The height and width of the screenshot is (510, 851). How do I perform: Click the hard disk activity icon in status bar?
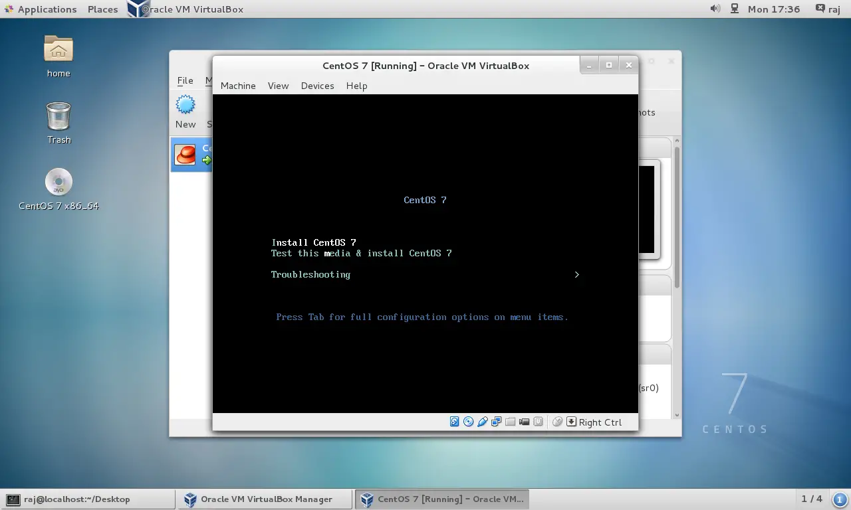pyautogui.click(x=455, y=422)
